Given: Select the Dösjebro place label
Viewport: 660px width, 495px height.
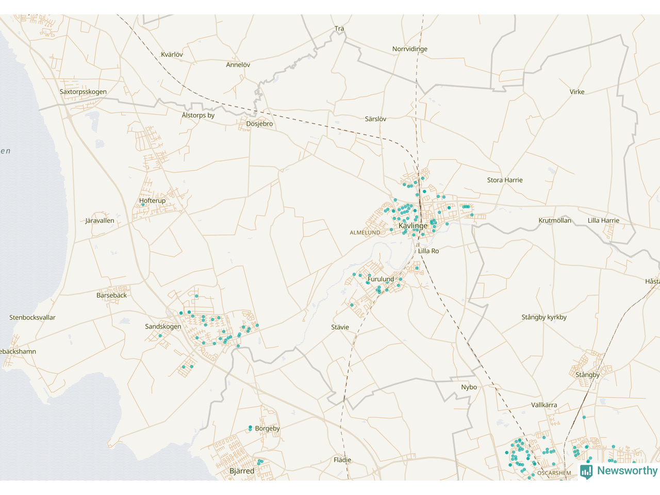Looking at the screenshot, I should pyautogui.click(x=259, y=124).
